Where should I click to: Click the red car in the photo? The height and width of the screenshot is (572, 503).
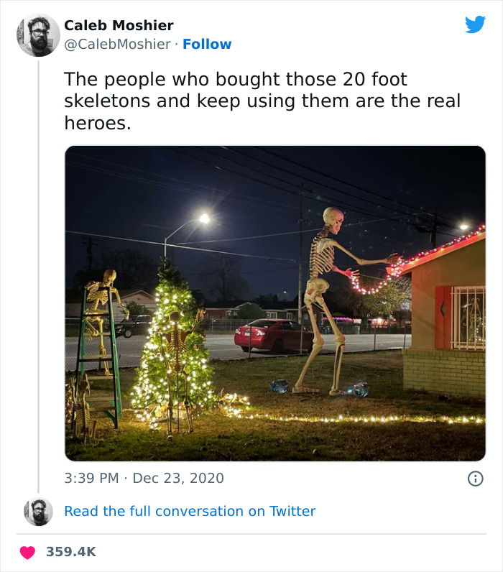(273, 336)
